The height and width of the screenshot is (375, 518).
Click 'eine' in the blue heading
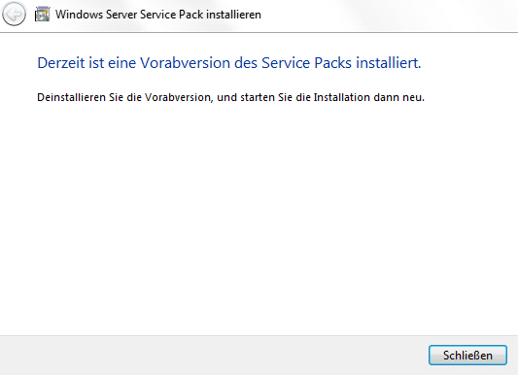[x=121, y=63]
